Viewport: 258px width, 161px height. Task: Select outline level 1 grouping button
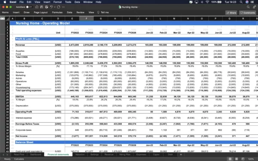(1, 18)
